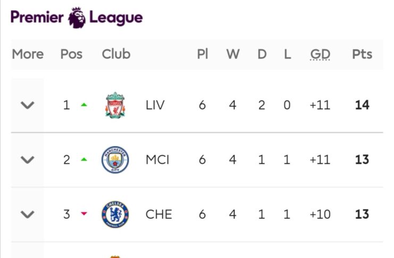Click Liverpool's 14 points value

point(362,105)
